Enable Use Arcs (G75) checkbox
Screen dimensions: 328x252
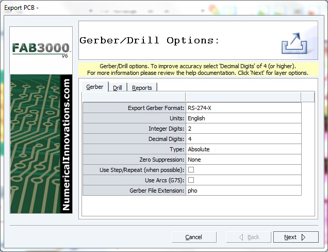191,180
